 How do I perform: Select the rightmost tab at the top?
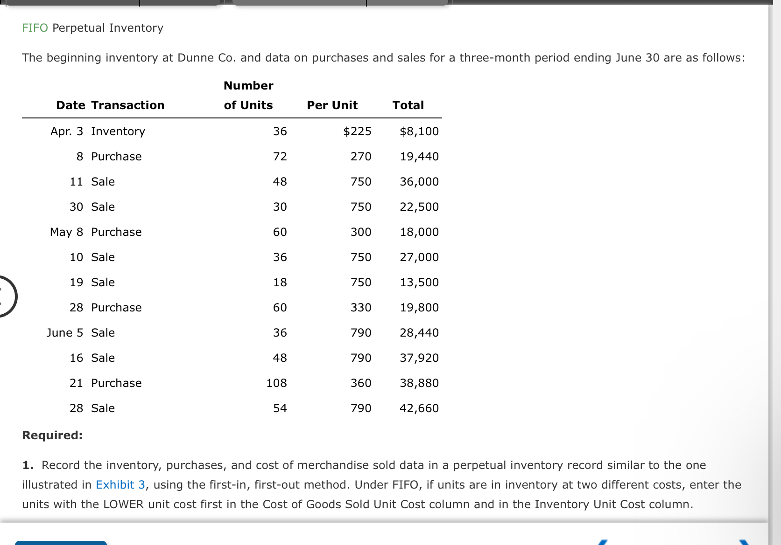tap(406, 4)
